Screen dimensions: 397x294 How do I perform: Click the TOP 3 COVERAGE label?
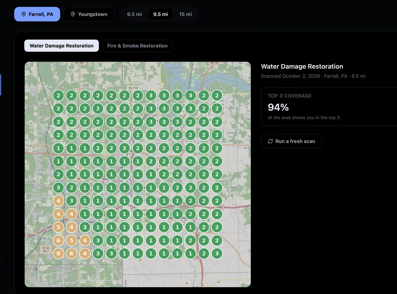click(x=289, y=96)
